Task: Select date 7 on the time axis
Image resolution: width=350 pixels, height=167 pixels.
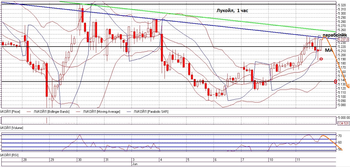Action: point(243,160)
